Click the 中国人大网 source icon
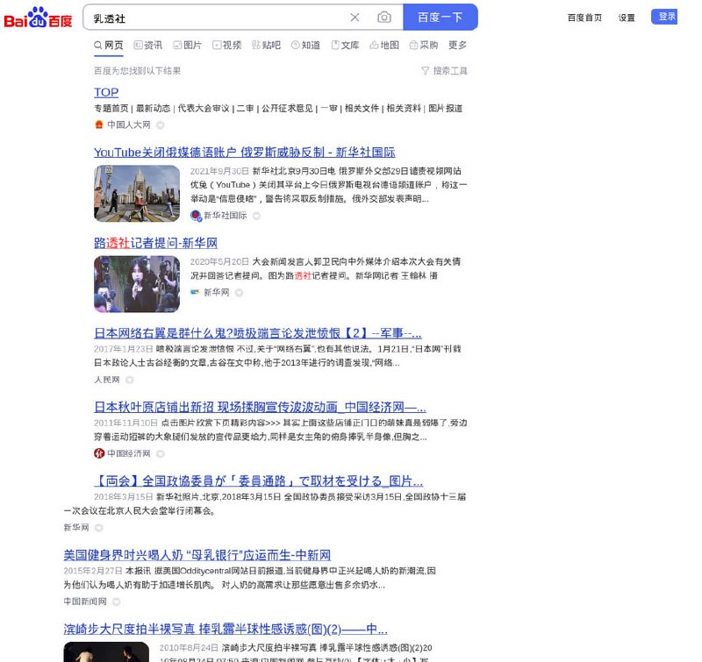This screenshot has width=702, height=662. tap(98, 125)
